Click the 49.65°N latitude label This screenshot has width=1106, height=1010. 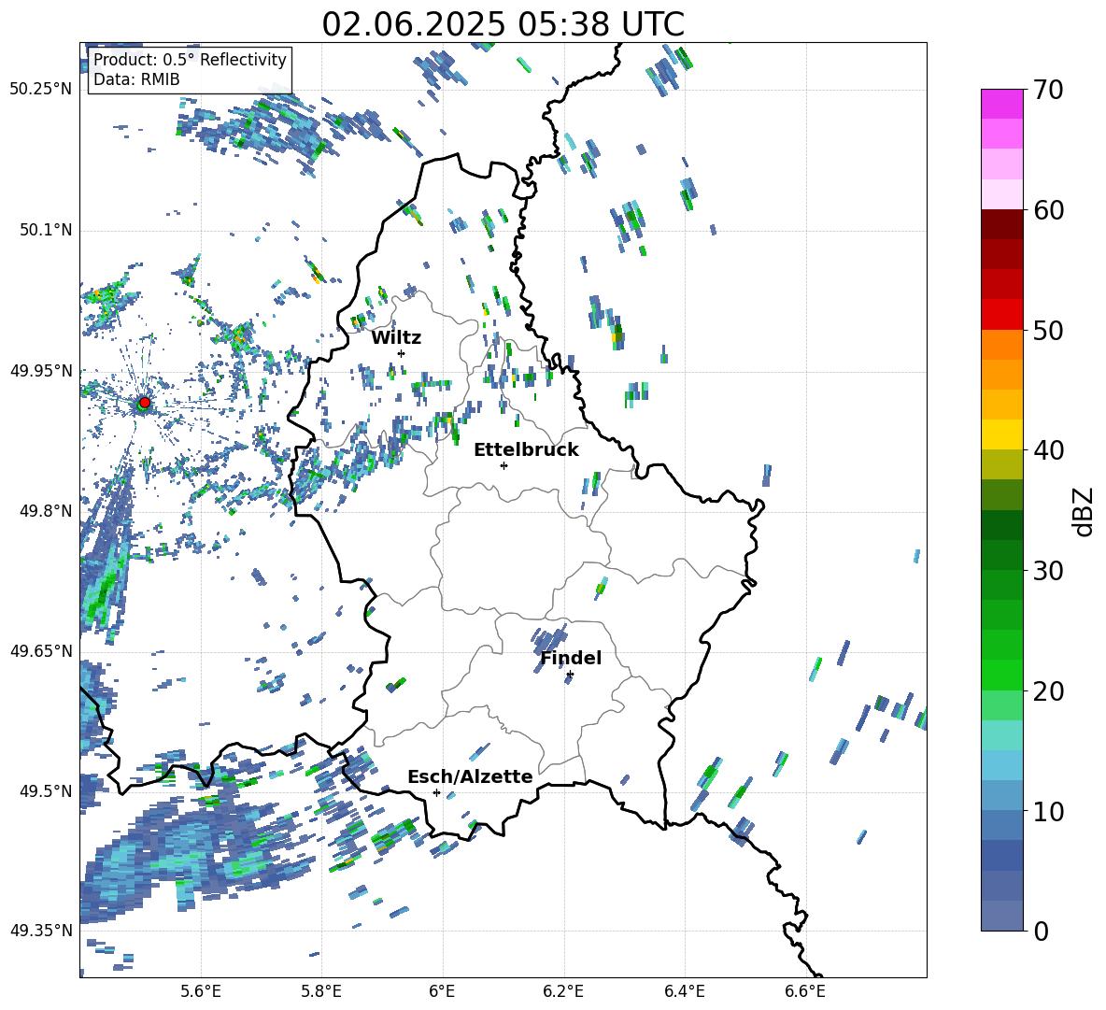pos(41,651)
